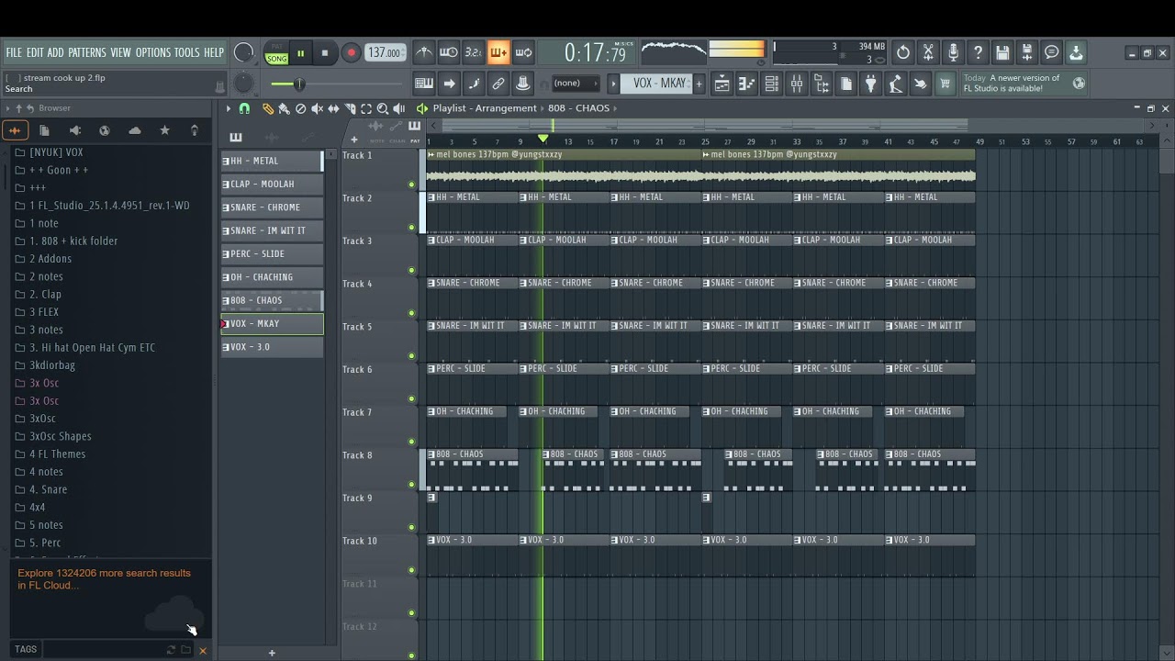Click Explore more search results in FL Cloud

[104, 578]
